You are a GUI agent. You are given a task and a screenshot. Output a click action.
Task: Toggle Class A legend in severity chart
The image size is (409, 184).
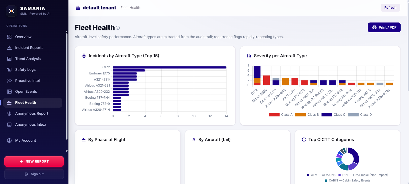coord(281,115)
